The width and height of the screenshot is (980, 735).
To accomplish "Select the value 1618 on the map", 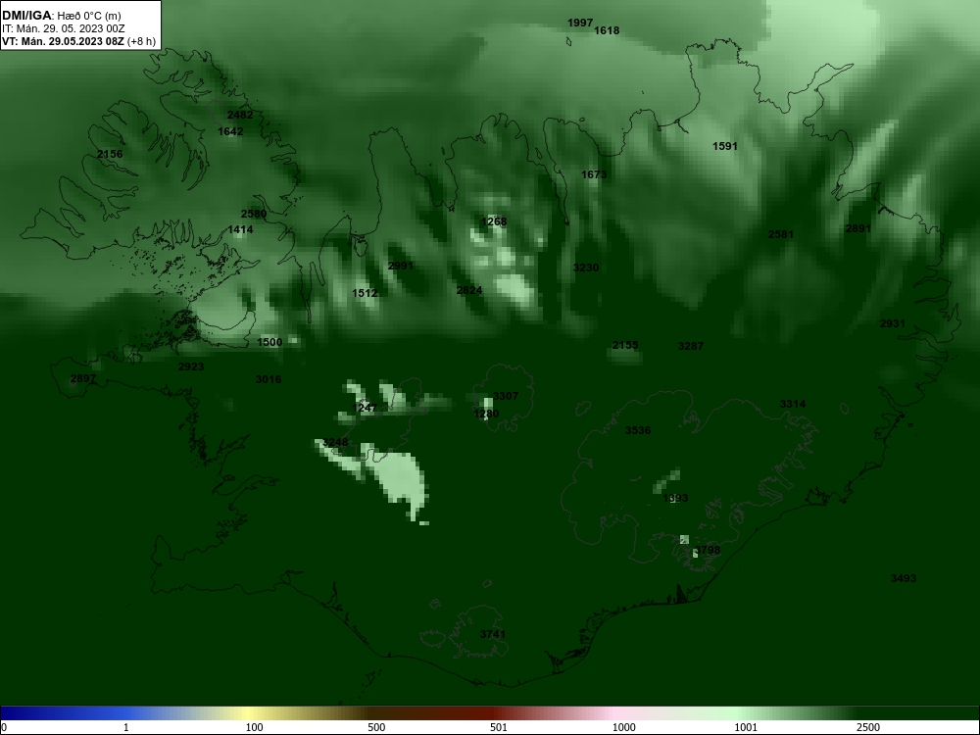I will (x=607, y=30).
